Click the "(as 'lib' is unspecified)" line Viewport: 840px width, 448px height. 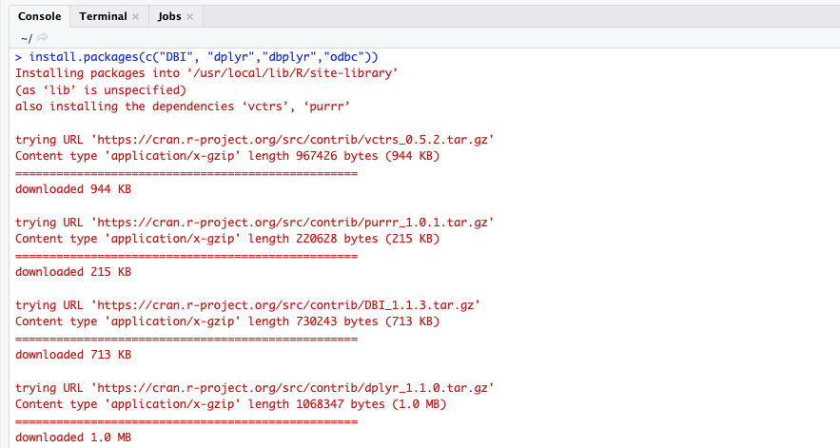tap(101, 90)
